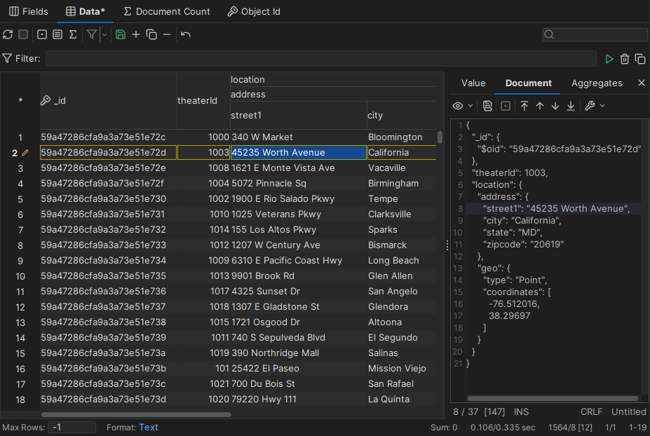Duplicate the selected rows
The height and width of the screenshot is (436, 650).
(151, 34)
